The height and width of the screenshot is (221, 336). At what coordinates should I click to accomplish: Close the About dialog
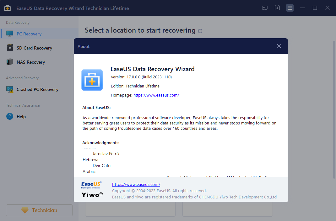click(x=279, y=46)
